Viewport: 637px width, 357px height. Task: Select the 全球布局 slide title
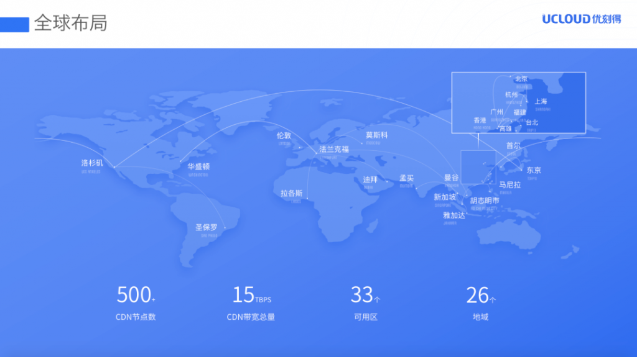click(x=70, y=23)
